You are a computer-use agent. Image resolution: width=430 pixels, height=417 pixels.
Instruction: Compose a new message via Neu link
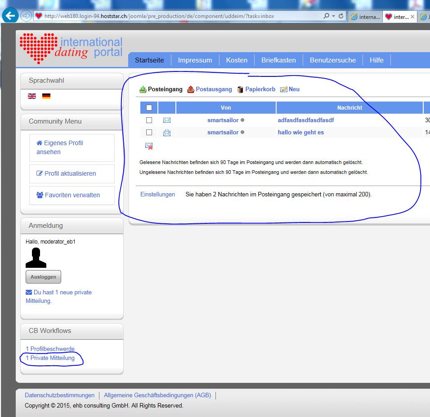coord(294,89)
